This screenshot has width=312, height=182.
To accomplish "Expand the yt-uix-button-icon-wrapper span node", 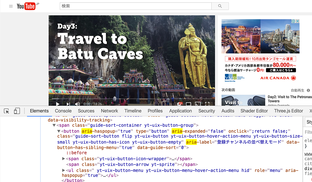I will [x=64, y=159].
